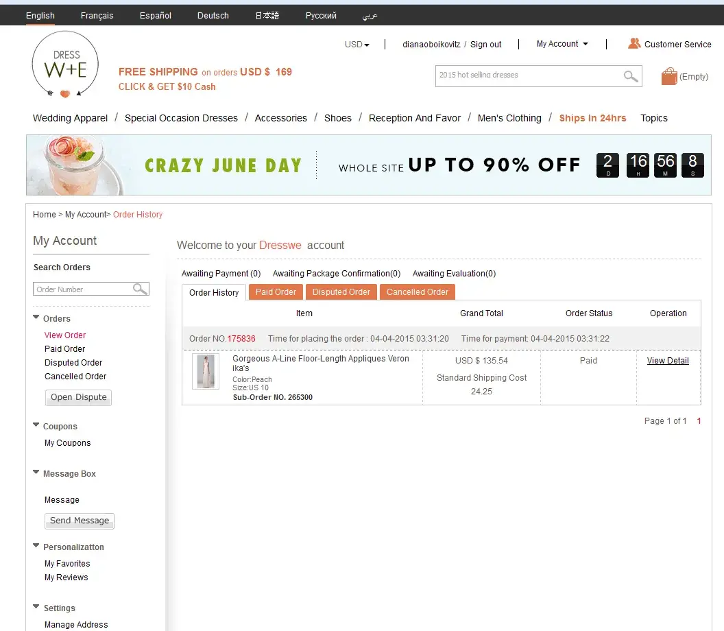Screen dimensions: 724x631
Task: Switch language to Español
Action: pyautogui.click(x=156, y=15)
